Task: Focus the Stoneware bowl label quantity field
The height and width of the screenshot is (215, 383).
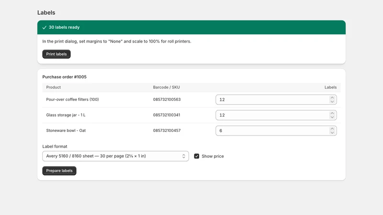Action: point(276,130)
